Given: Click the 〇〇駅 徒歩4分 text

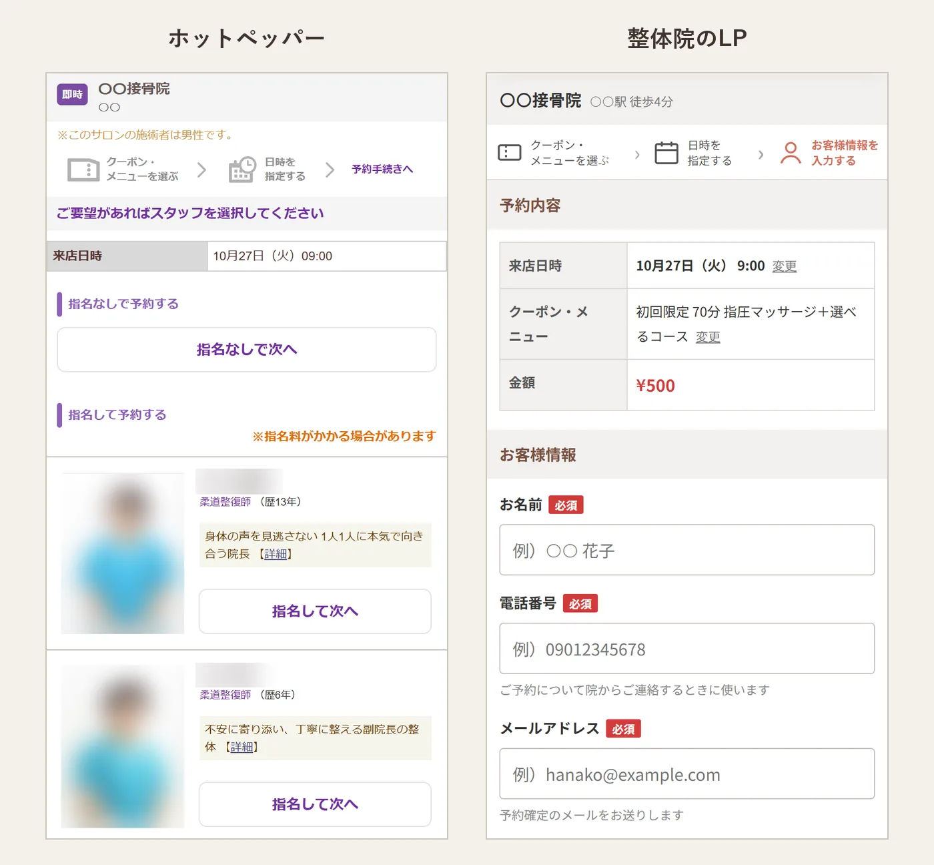Looking at the screenshot, I should [x=632, y=102].
